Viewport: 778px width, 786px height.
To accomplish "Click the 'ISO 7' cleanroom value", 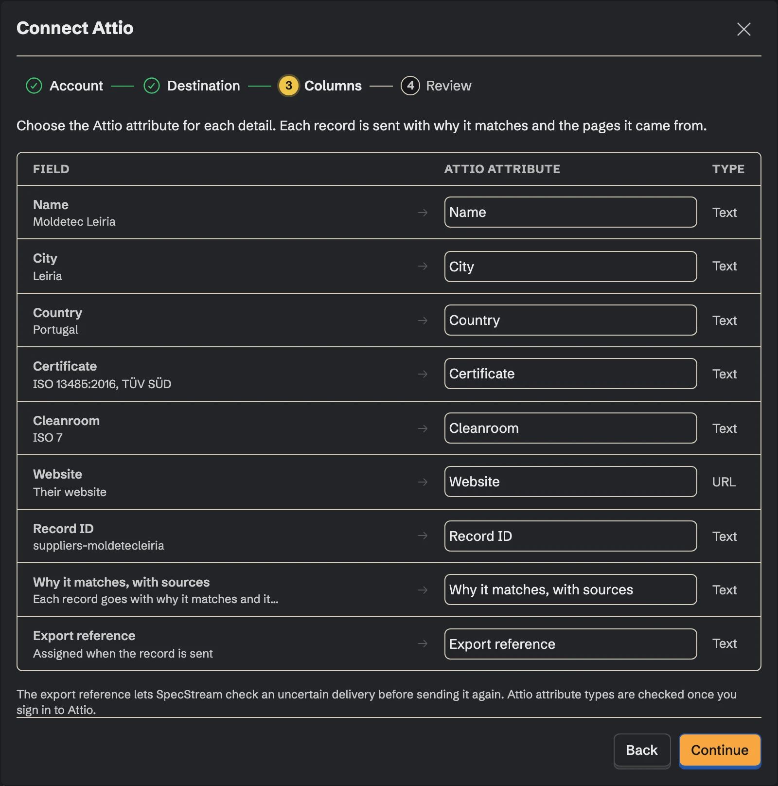I will 48,438.
